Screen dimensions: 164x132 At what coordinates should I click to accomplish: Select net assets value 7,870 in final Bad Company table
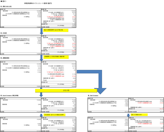[162, 128]
